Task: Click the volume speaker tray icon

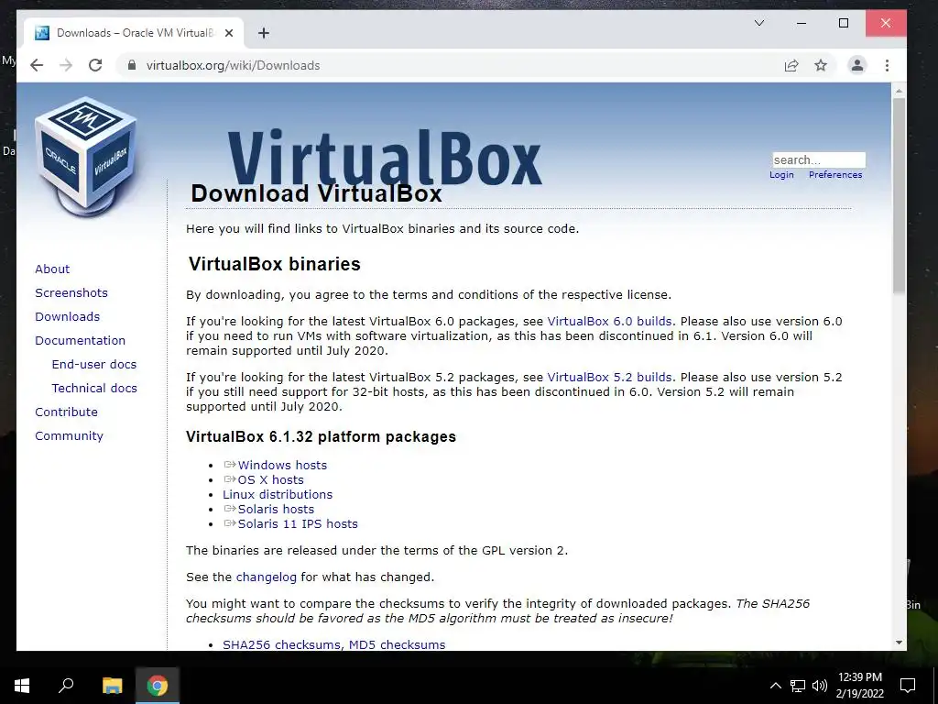Action: [x=820, y=686]
